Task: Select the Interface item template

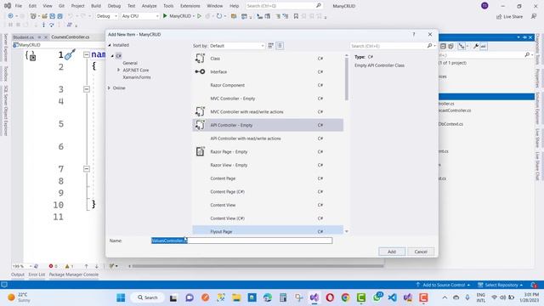Action: coord(268,71)
